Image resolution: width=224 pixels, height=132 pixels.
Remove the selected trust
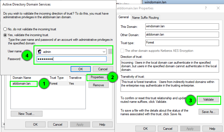[98, 85]
